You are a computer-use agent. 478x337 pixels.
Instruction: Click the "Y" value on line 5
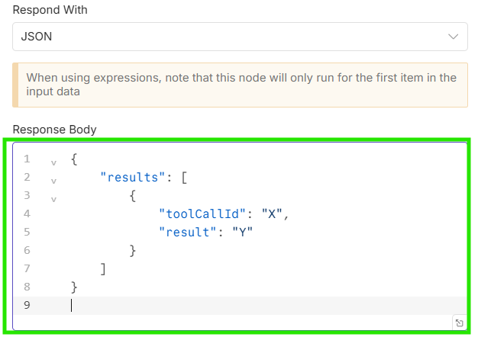coord(242,233)
